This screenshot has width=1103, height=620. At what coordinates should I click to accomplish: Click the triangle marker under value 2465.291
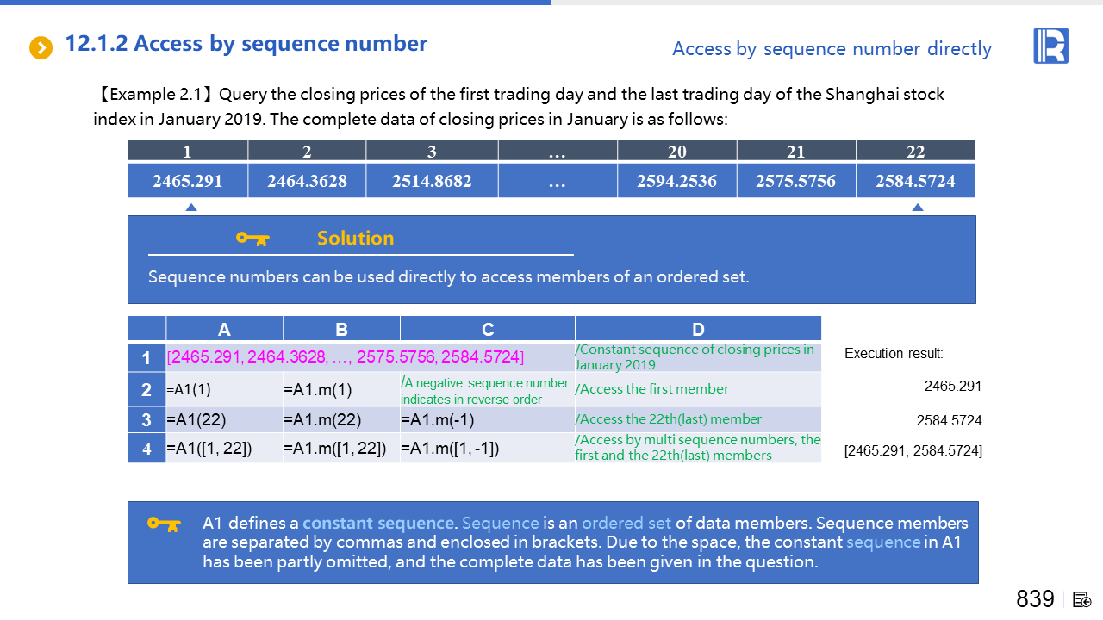(x=191, y=208)
